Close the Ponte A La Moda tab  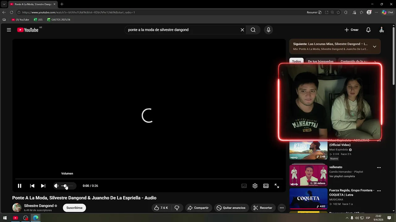point(54,4)
